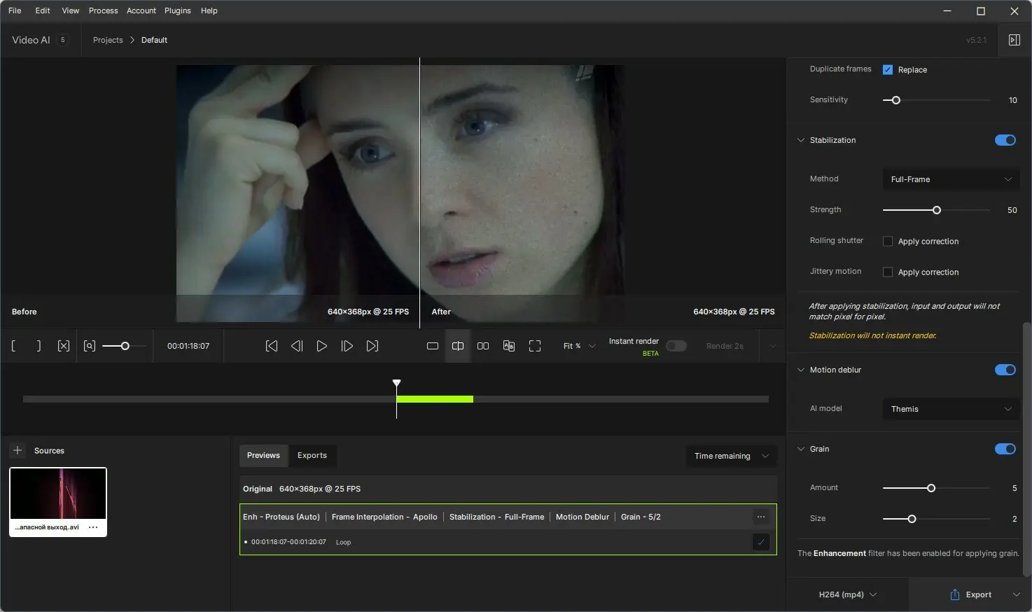Add a new source with plus icon
This screenshot has height=612, width=1032.
tap(18, 451)
